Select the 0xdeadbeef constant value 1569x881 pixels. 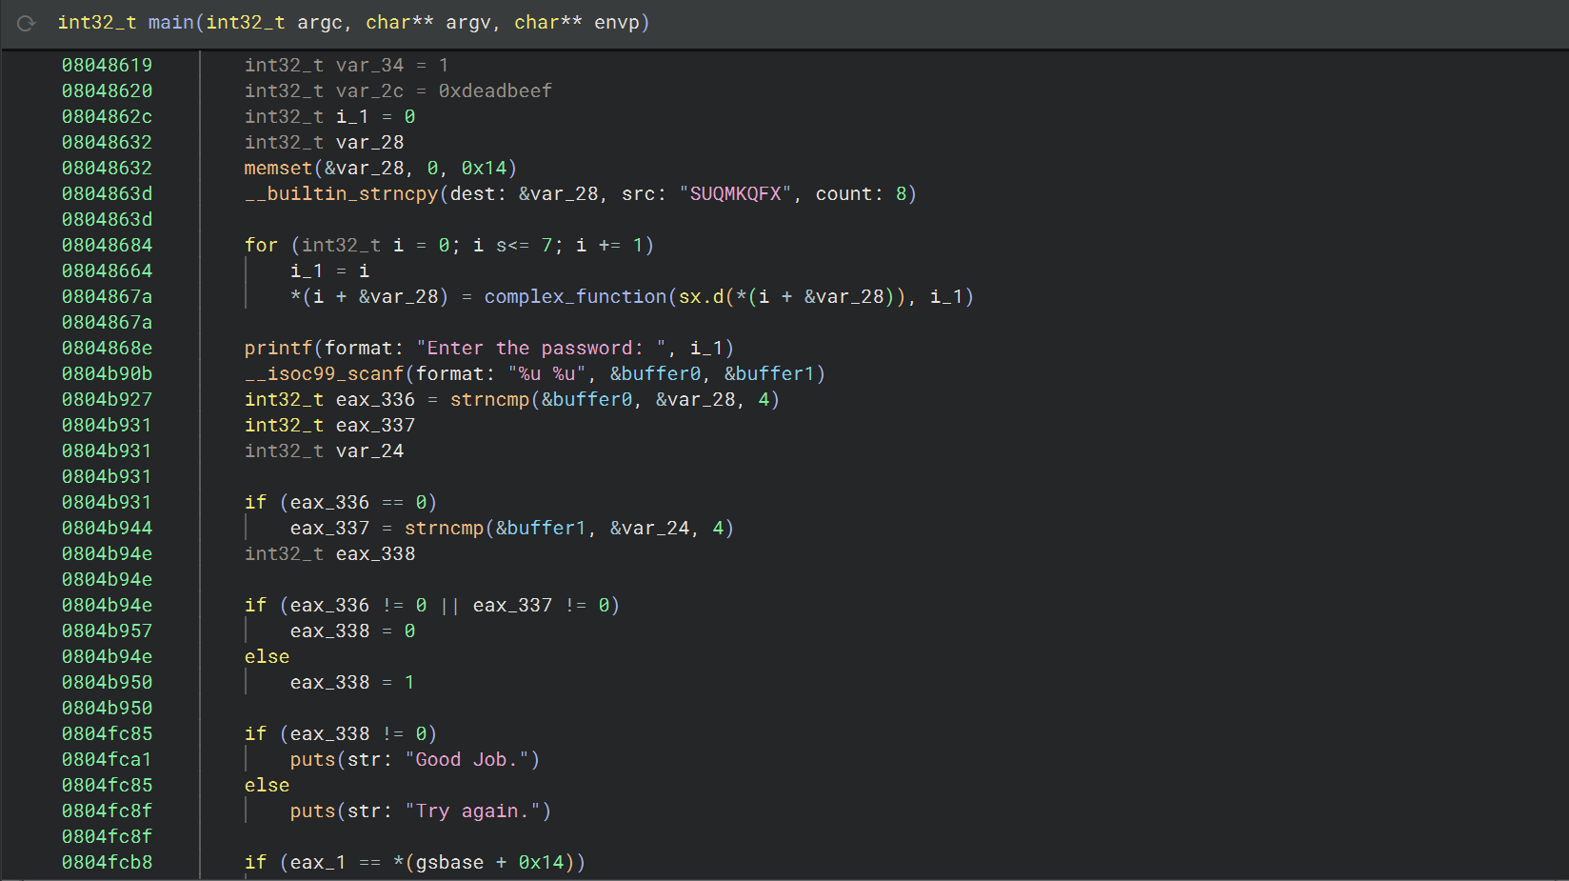(494, 90)
